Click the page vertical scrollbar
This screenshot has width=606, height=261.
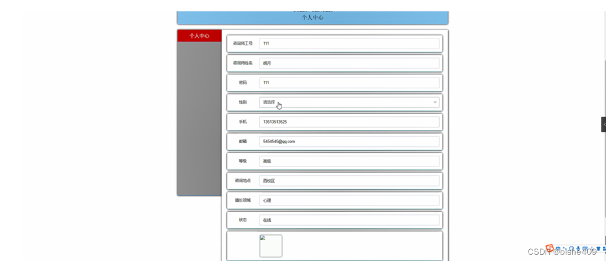(604, 139)
